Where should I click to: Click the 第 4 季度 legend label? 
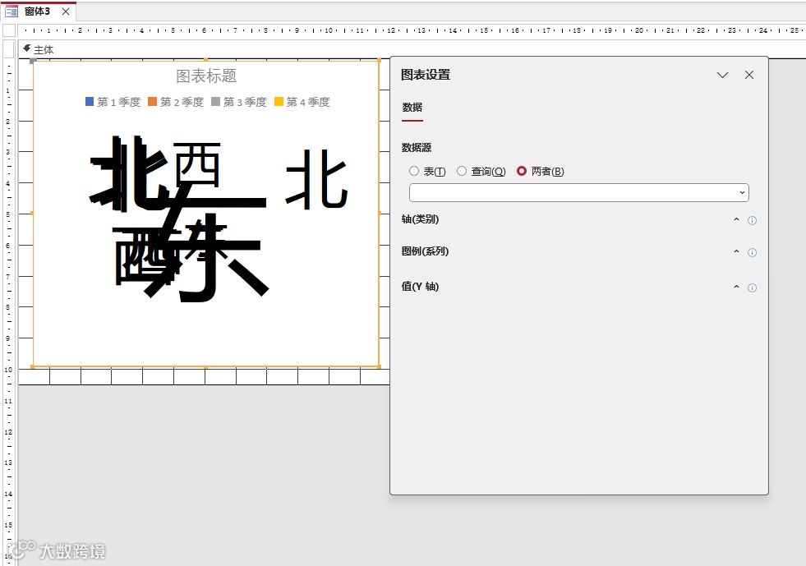[x=308, y=102]
